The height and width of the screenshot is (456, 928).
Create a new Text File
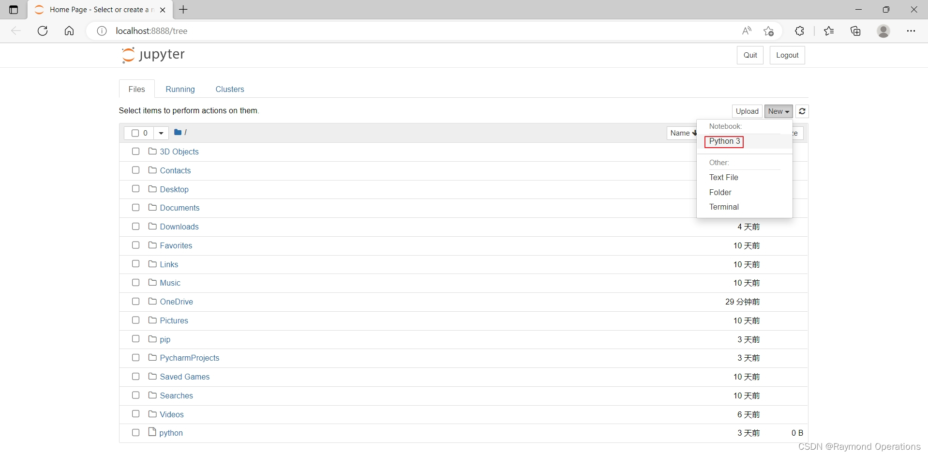click(723, 177)
